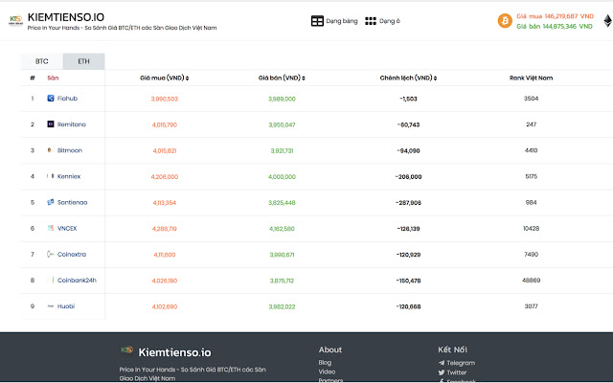Open the Santienao exchange link

tap(73, 202)
